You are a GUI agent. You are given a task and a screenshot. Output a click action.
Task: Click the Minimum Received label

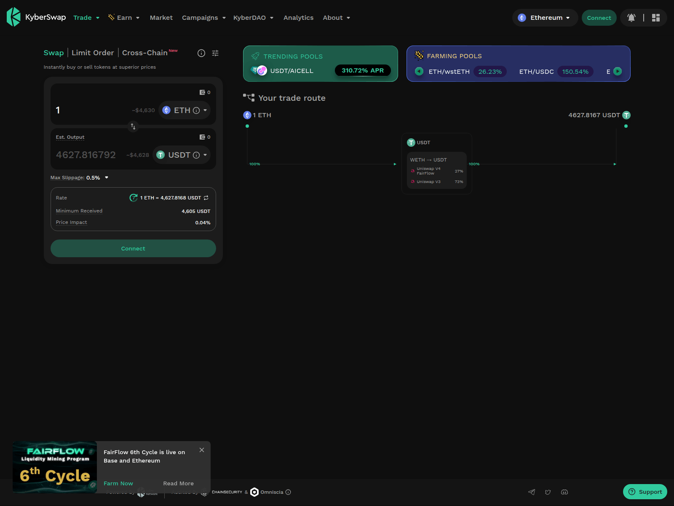pos(79,211)
